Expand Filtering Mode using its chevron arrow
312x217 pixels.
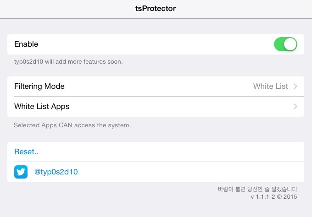point(295,87)
